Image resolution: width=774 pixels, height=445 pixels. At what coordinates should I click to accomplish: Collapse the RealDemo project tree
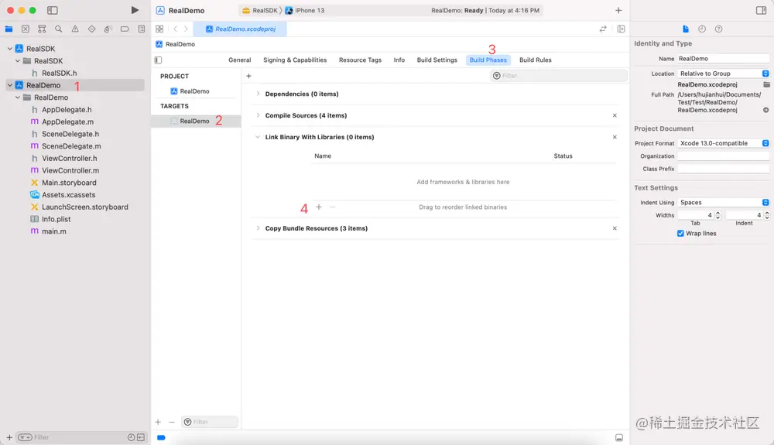click(10, 85)
